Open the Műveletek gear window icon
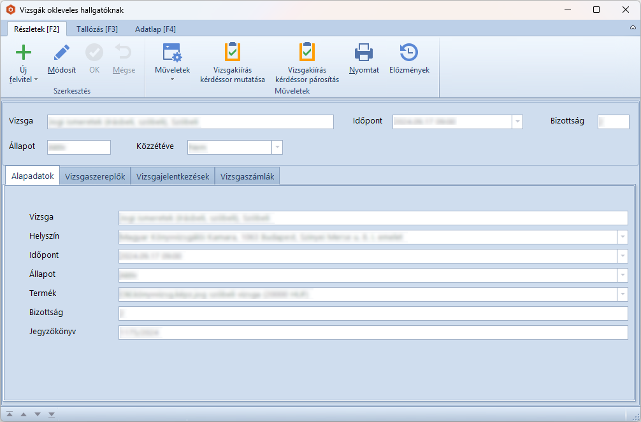The image size is (641, 422). pyautogui.click(x=172, y=53)
